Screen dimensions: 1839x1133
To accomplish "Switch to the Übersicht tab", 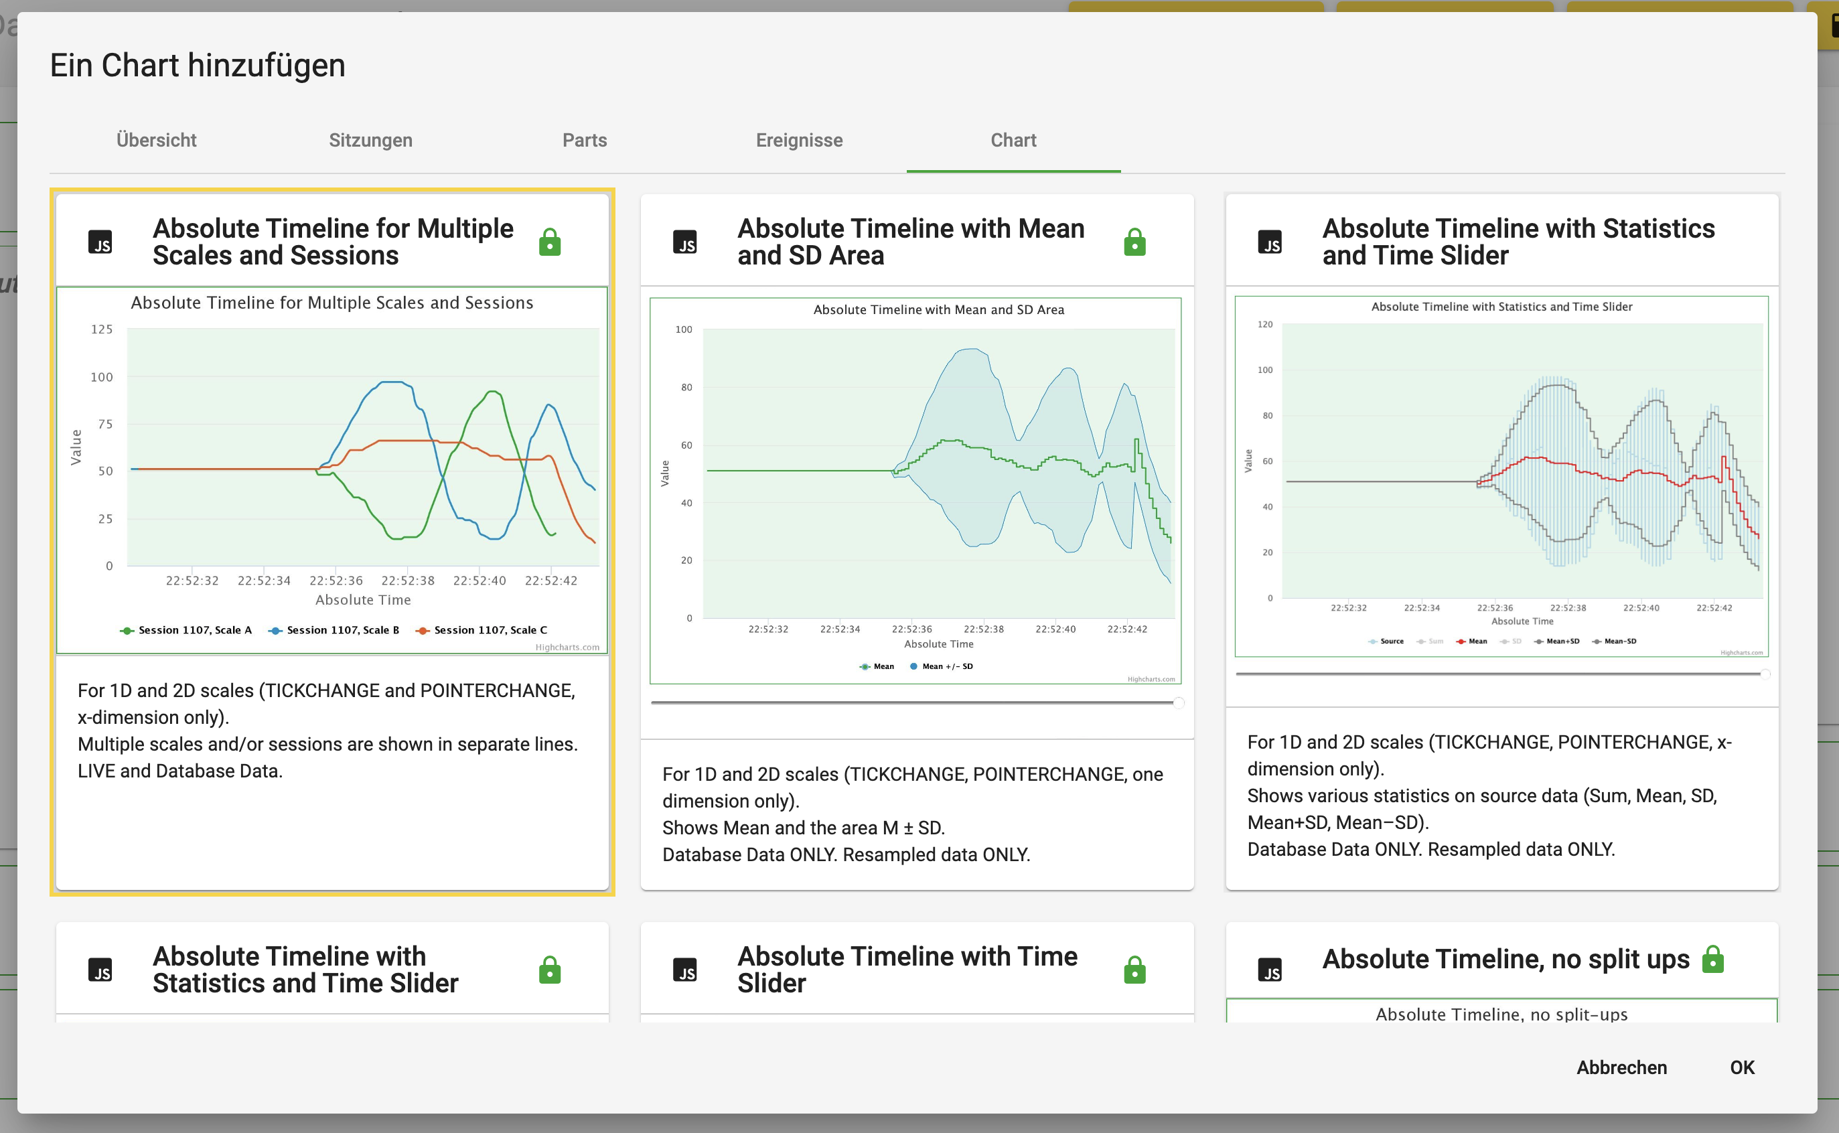I will click(156, 140).
